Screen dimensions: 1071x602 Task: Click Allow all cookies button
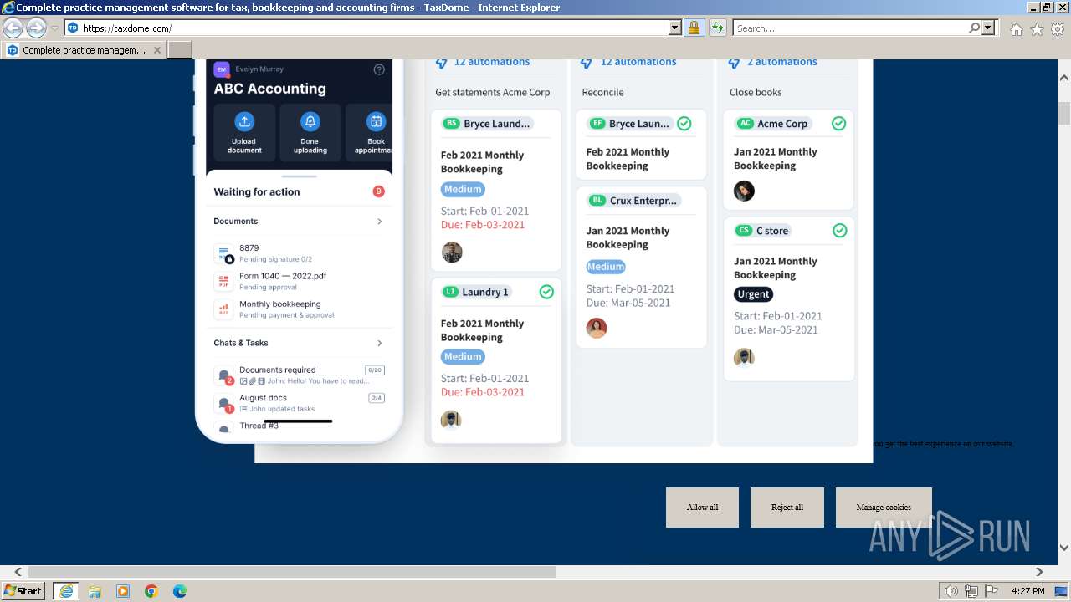(x=702, y=508)
